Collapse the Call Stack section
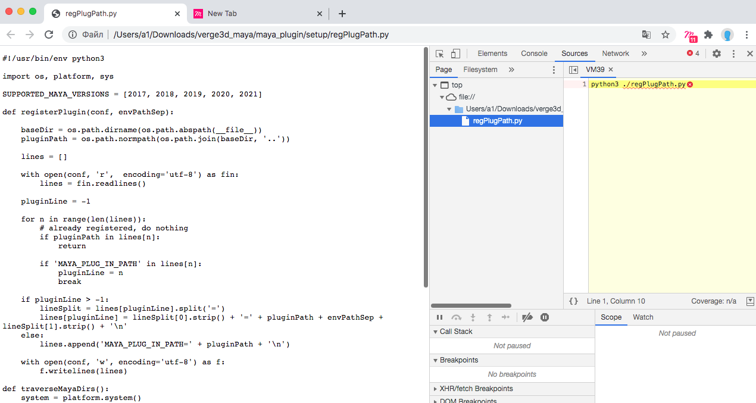This screenshot has width=756, height=403. 436,332
